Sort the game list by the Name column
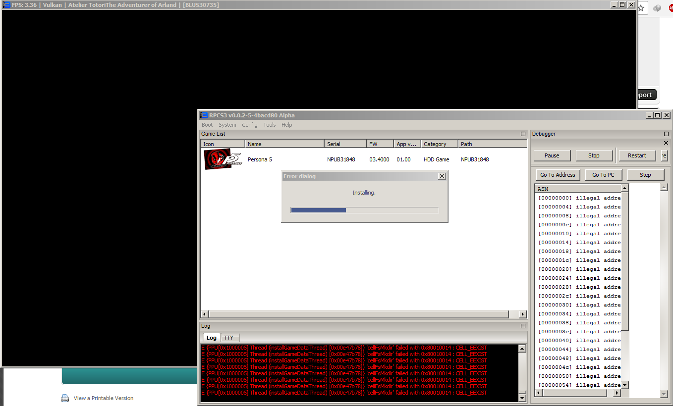 click(x=284, y=144)
